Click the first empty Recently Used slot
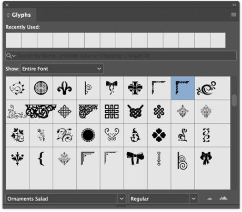Image resolution: width=242 pixels, height=212 pixels. pos(14,40)
